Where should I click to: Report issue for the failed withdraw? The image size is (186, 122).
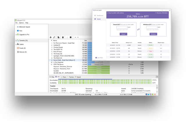(x=161, y=51)
